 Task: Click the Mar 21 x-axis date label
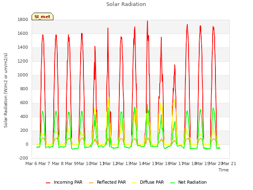pos(229,163)
